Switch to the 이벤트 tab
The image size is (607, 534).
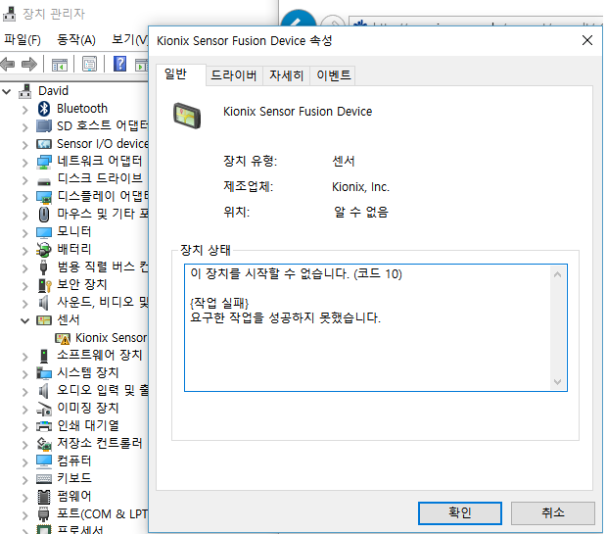(333, 75)
